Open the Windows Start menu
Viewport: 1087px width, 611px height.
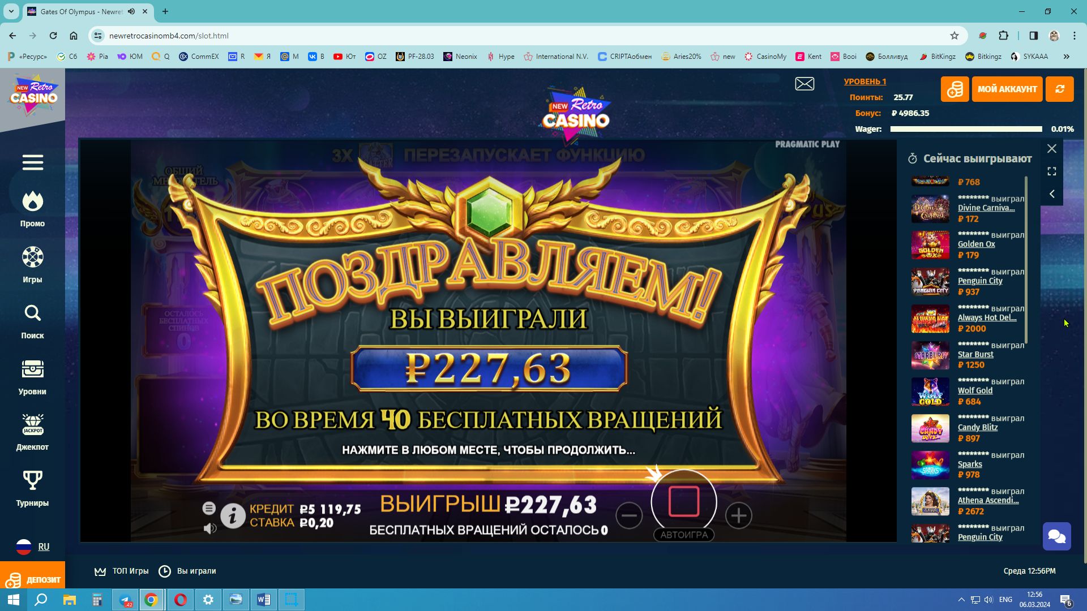[x=14, y=600]
